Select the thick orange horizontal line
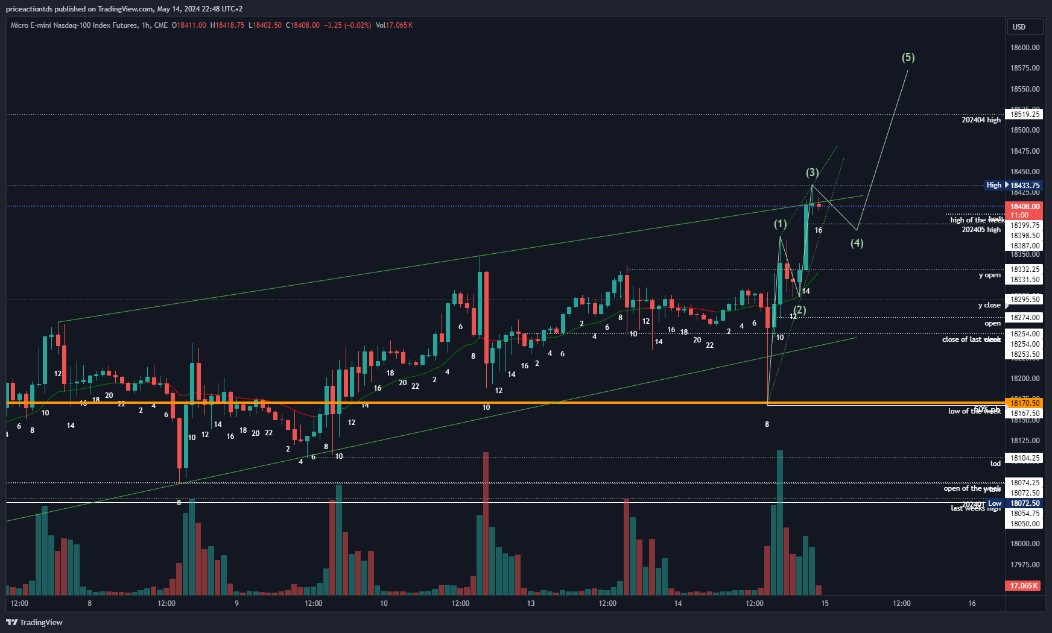The image size is (1052, 633). point(505,403)
